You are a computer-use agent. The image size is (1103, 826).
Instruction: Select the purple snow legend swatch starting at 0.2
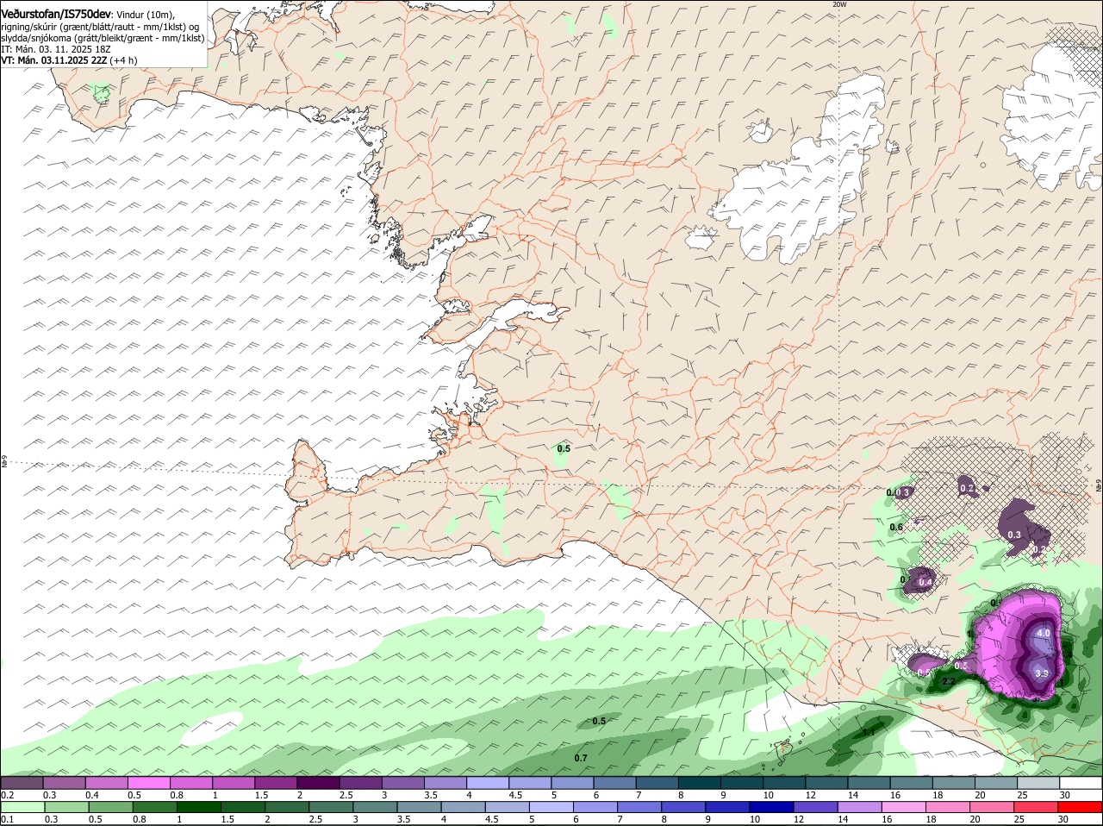pyautogui.click(x=22, y=783)
